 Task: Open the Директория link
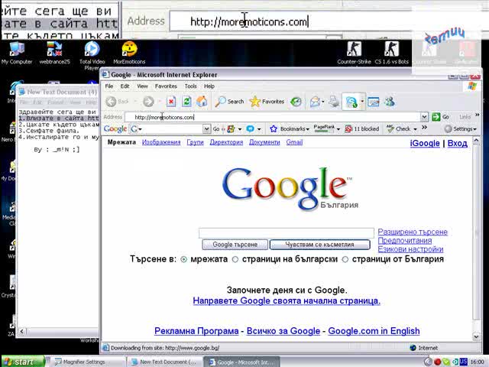coord(226,142)
